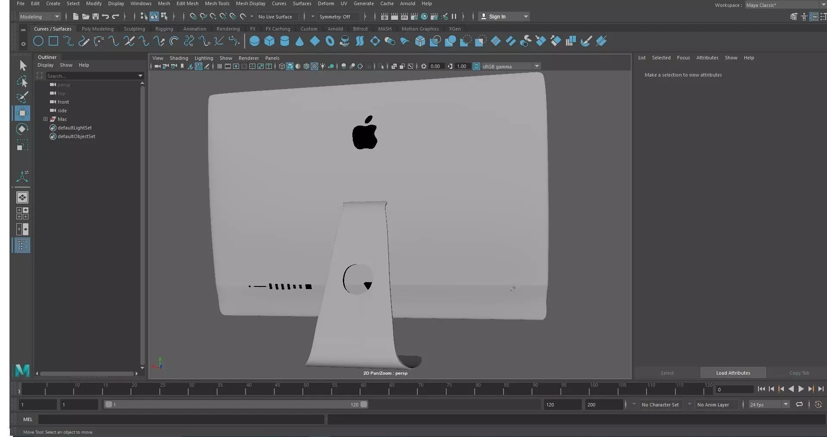Viewport: 827px width, 437px height.
Task: Open the sRGB gamma dropdown
Action: coord(511,66)
